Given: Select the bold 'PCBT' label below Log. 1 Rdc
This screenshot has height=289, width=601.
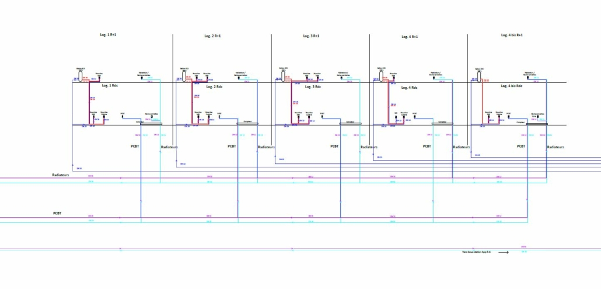Looking at the screenshot, I should click(135, 146).
